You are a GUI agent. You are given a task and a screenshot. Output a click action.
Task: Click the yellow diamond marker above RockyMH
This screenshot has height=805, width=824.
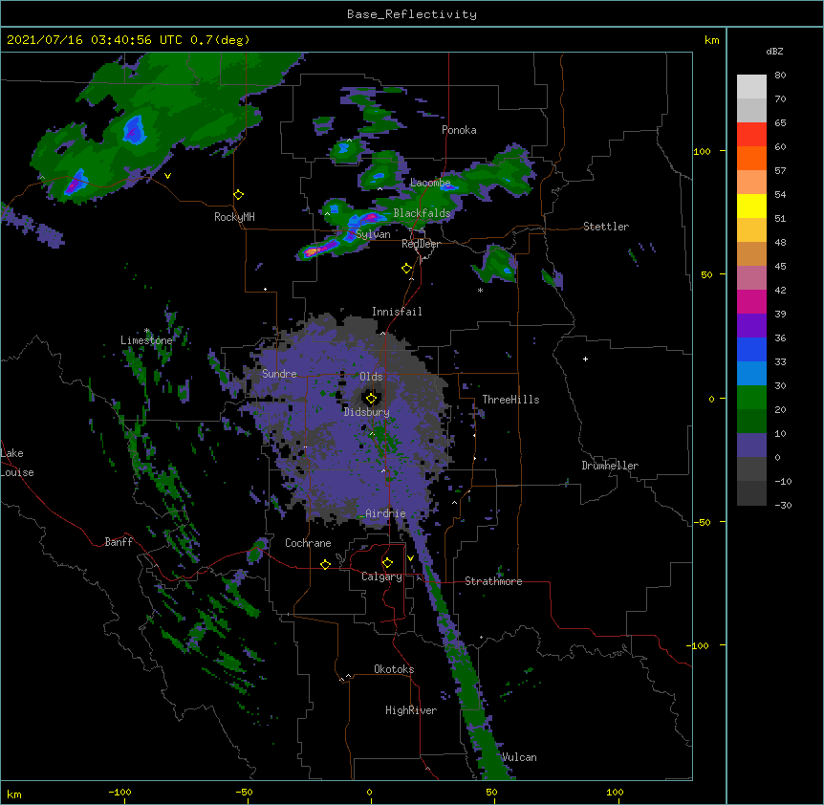click(239, 195)
